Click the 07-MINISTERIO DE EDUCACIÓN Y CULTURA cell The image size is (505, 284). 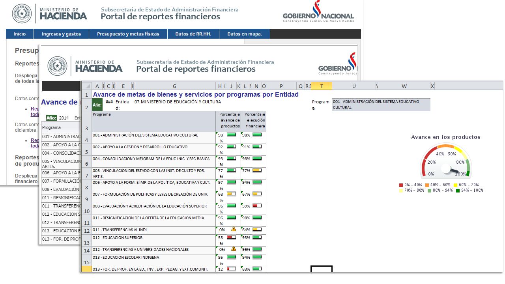[x=178, y=102]
